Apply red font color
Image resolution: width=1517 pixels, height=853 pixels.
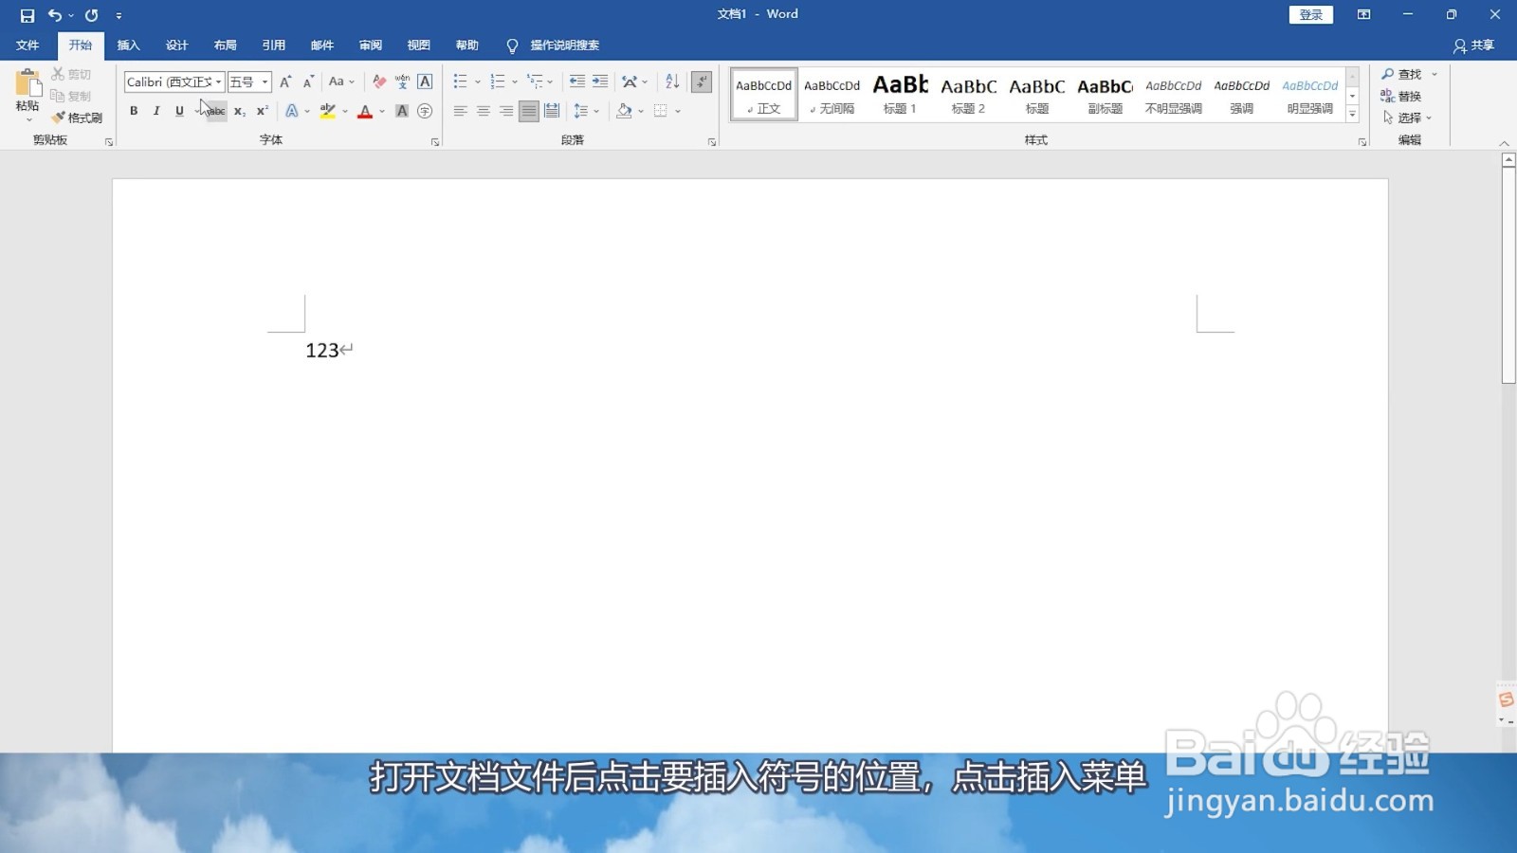[365, 111]
